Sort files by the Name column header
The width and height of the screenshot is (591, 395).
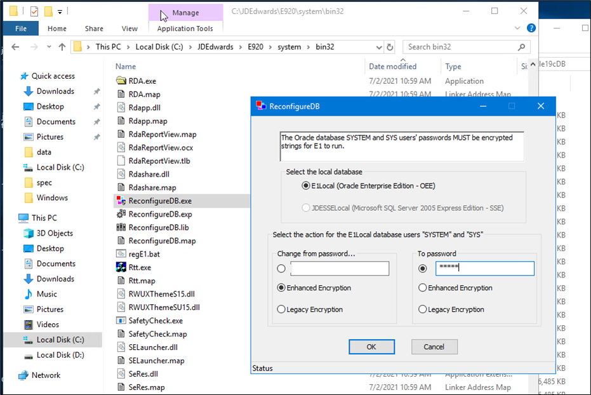click(x=126, y=66)
